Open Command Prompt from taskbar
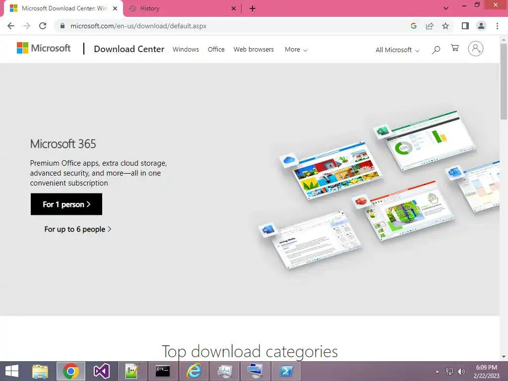508x381 pixels. [163, 371]
